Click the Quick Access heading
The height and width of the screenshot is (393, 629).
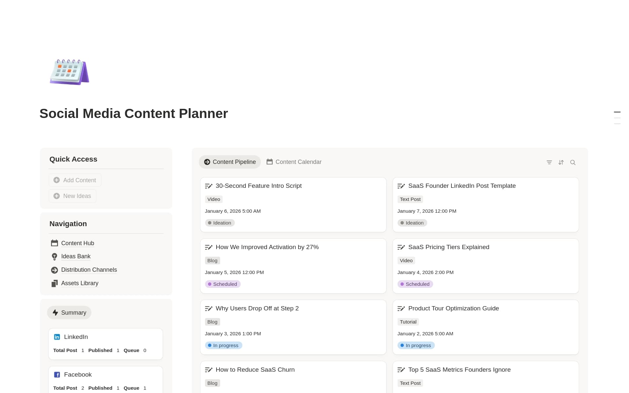point(73,159)
